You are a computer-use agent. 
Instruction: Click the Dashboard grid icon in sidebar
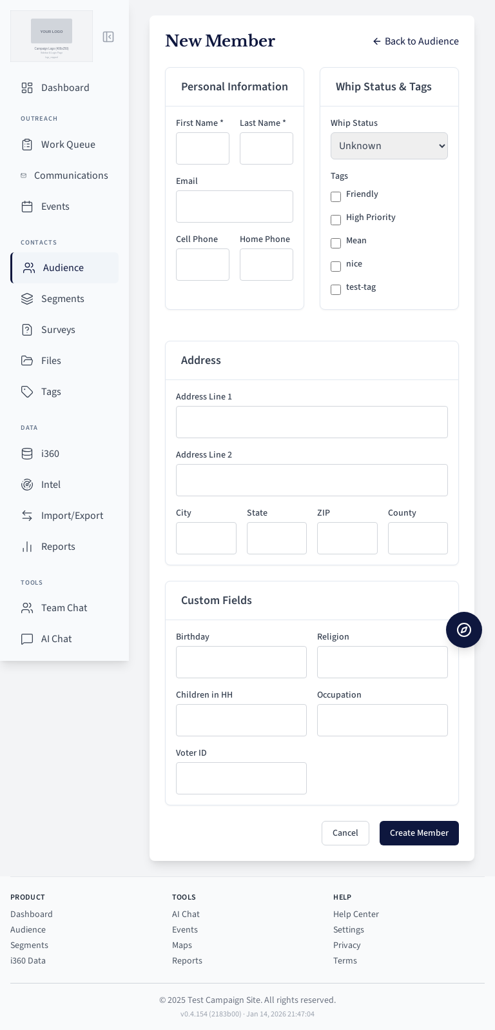(x=27, y=88)
